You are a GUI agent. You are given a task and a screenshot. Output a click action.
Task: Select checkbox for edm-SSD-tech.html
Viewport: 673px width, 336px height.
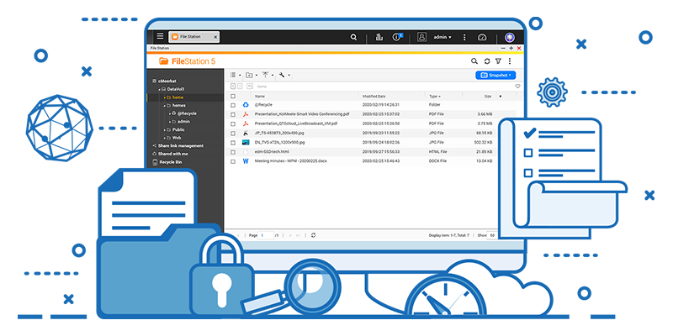coord(234,151)
